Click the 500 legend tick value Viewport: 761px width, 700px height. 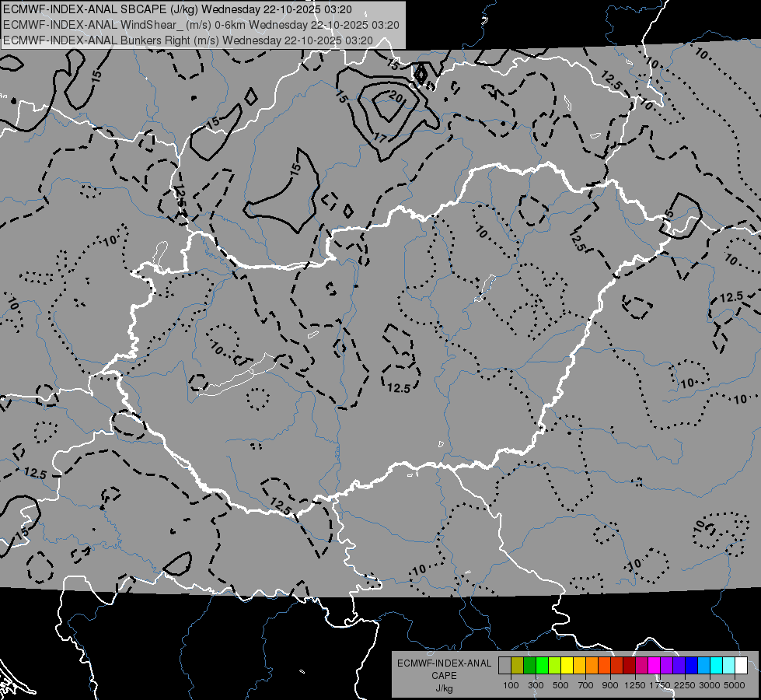tap(560, 685)
